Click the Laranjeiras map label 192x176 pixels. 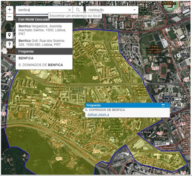coord(118,55)
